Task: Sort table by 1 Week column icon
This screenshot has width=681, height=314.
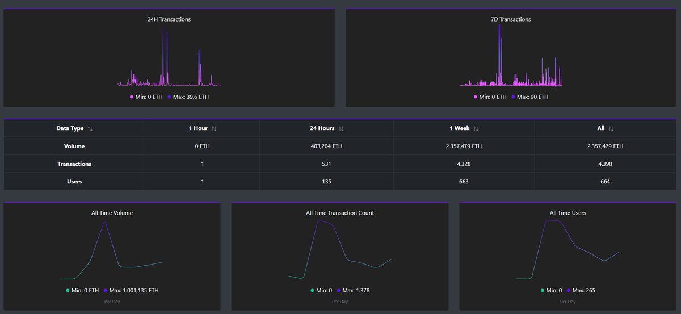Action: click(476, 129)
